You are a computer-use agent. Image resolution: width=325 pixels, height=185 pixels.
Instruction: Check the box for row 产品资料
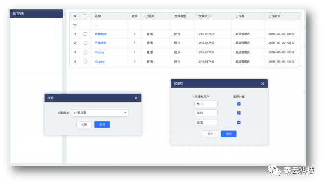(x=85, y=43)
